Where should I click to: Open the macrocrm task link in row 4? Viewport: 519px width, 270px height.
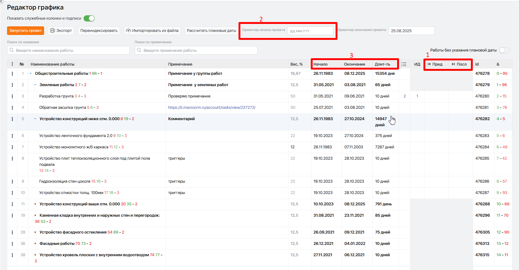click(212, 108)
